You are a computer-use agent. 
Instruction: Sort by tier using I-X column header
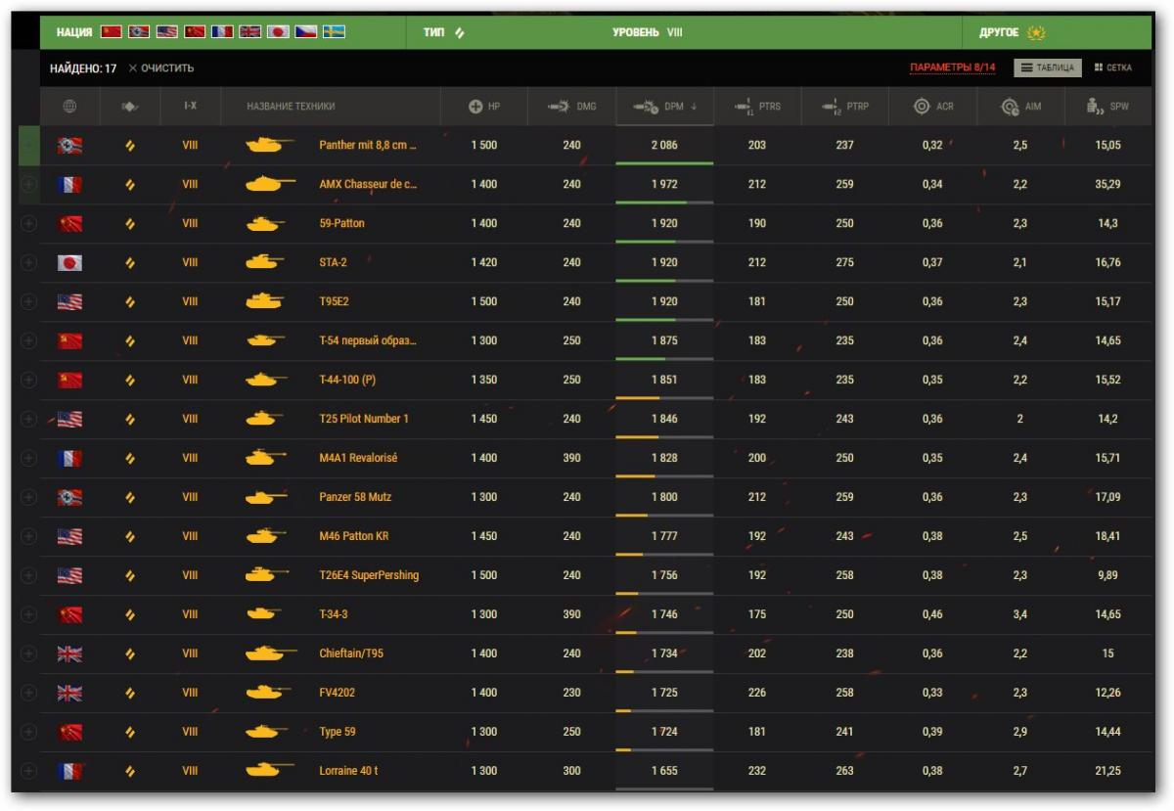tap(190, 106)
